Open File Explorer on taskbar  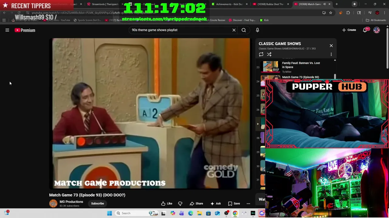[x=199, y=213]
